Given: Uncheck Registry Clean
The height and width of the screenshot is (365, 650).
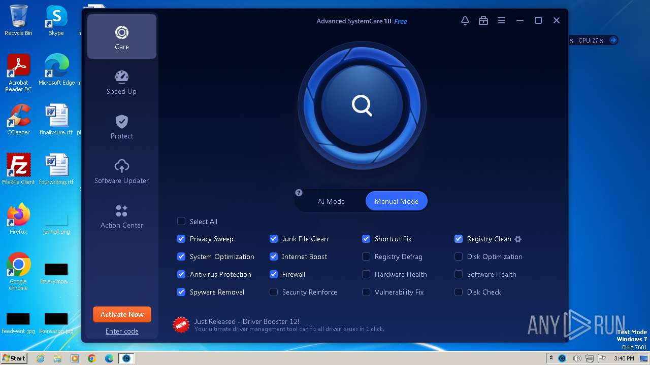Looking at the screenshot, I should click(459, 239).
